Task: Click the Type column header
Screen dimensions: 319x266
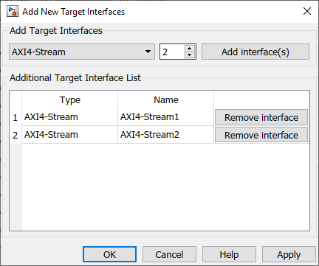Action: [x=69, y=99]
